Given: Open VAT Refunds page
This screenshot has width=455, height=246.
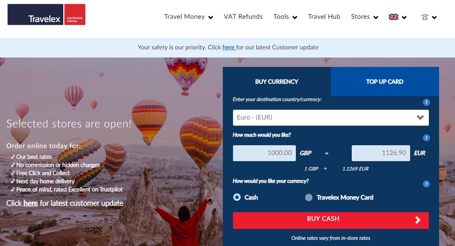Looking at the screenshot, I should click(x=243, y=17).
